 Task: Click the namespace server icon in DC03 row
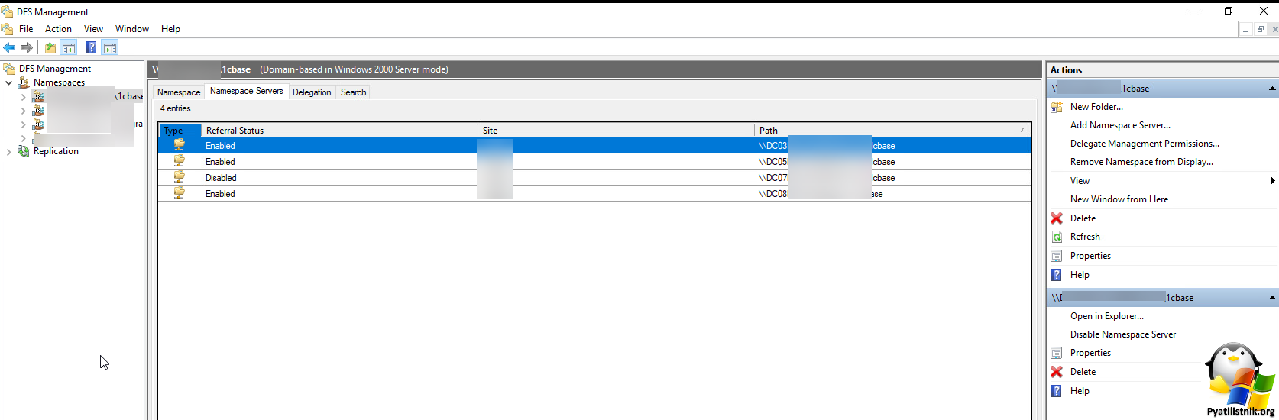pyautogui.click(x=179, y=145)
